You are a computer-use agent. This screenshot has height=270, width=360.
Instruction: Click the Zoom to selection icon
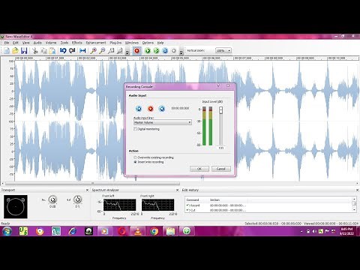[x=111, y=51]
